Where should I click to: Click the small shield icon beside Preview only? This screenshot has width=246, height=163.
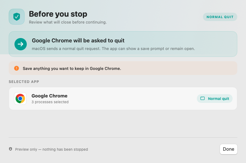(10, 149)
